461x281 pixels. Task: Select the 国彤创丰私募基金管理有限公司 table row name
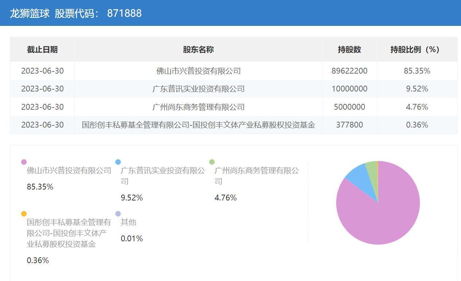click(x=199, y=125)
